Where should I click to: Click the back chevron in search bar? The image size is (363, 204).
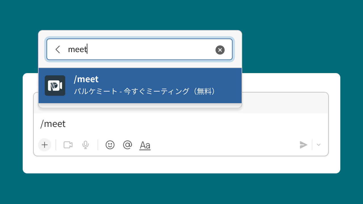[58, 49]
